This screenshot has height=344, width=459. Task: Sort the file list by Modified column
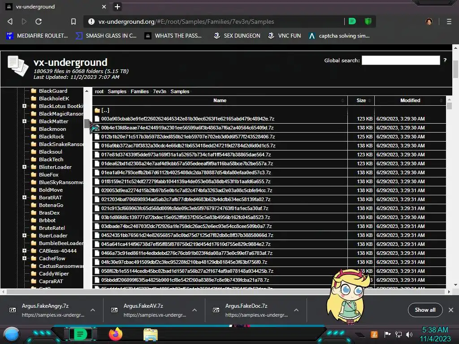[x=410, y=100]
